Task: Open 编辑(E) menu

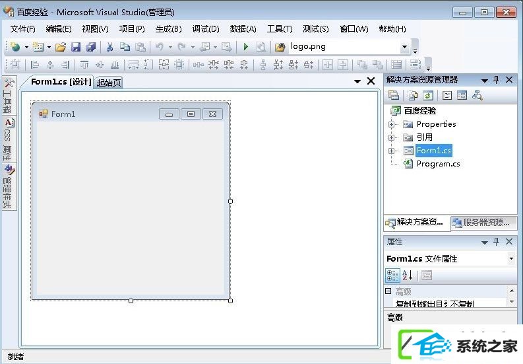Action: 59,29
